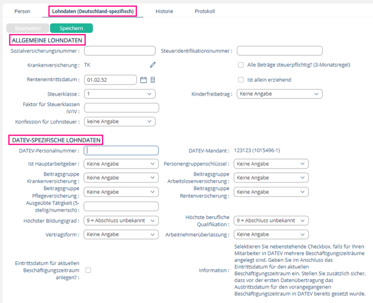
Task: Click the Bearbeiten button
Action: pos(26,28)
